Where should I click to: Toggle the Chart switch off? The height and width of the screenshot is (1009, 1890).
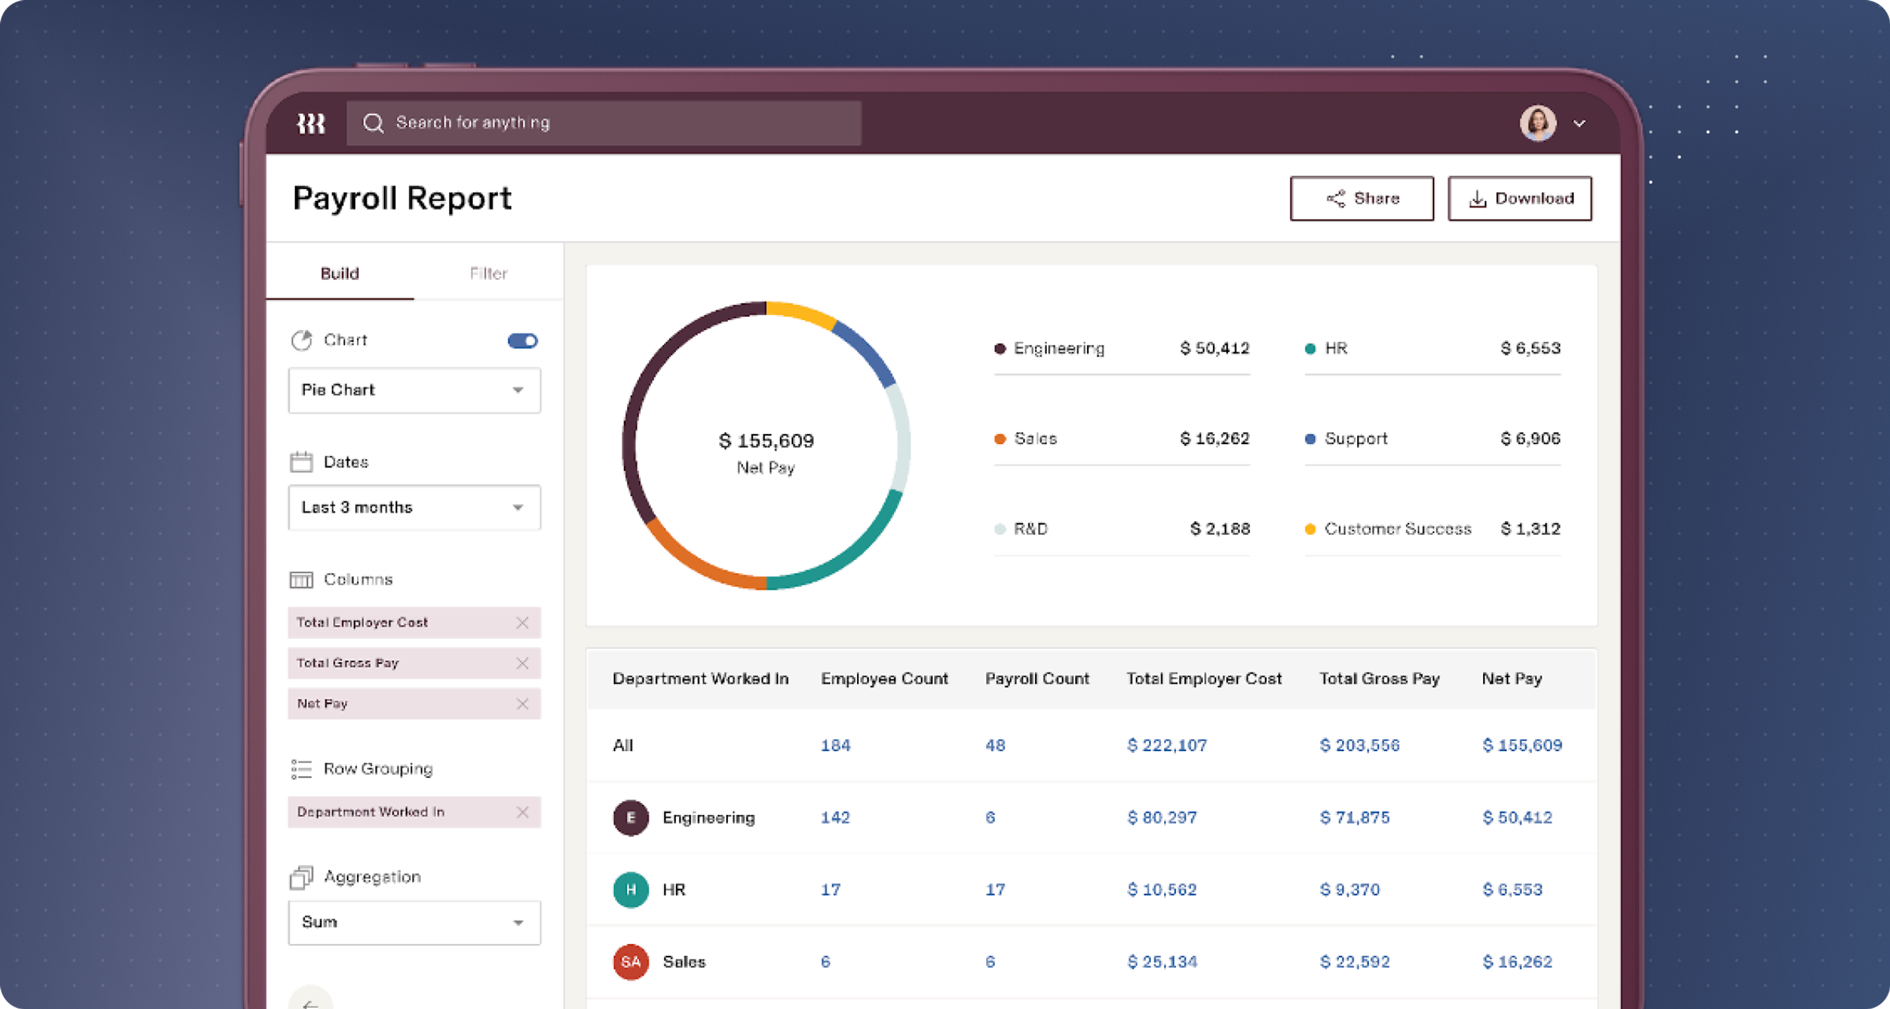[x=522, y=340]
